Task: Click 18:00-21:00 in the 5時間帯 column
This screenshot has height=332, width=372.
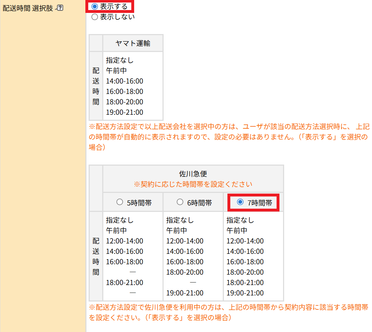Action: click(124, 283)
